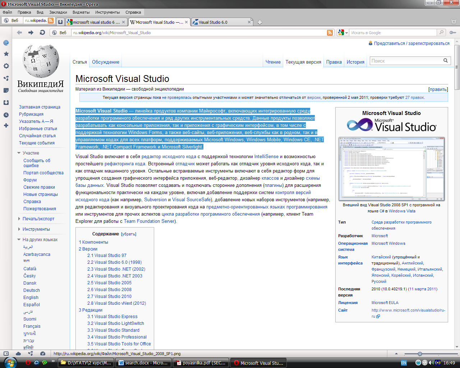Switch to 'poyasnilka.pdf' taskbar button
Image resolution: width=460 pixels, height=368 pixels.
201,363
